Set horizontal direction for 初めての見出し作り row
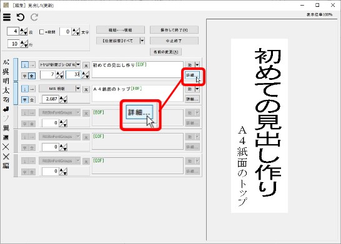 click(32, 65)
